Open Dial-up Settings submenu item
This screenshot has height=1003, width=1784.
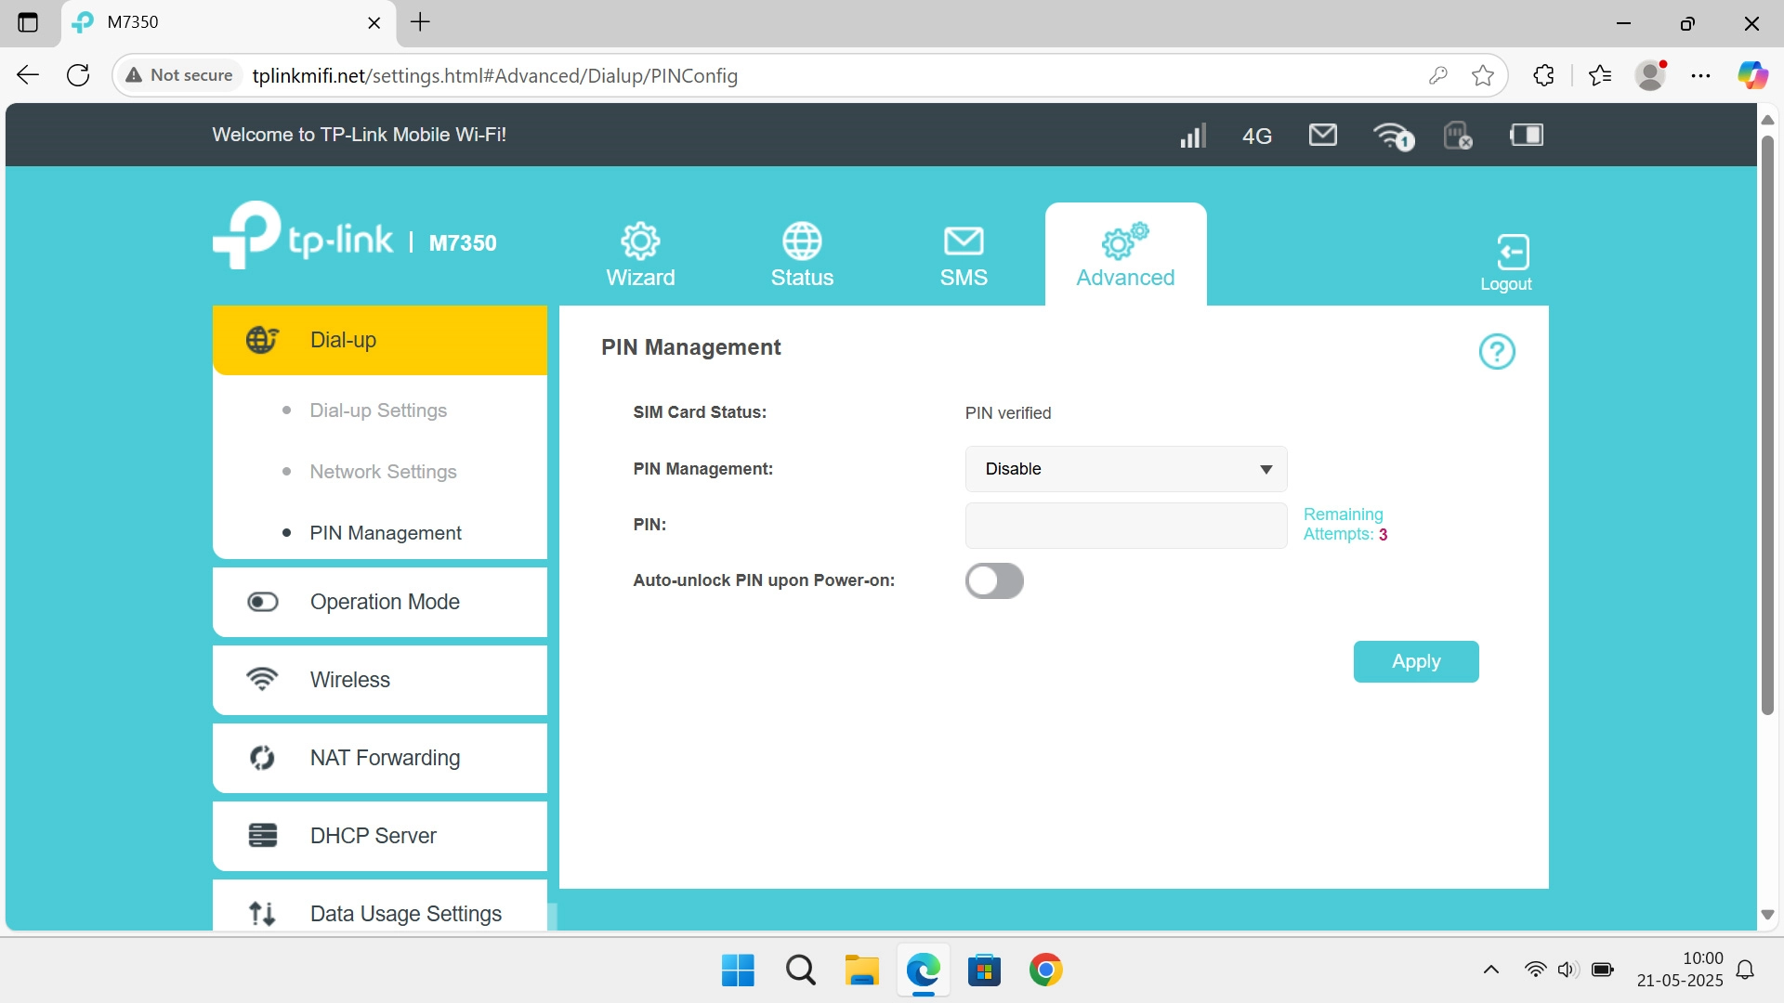point(378,410)
